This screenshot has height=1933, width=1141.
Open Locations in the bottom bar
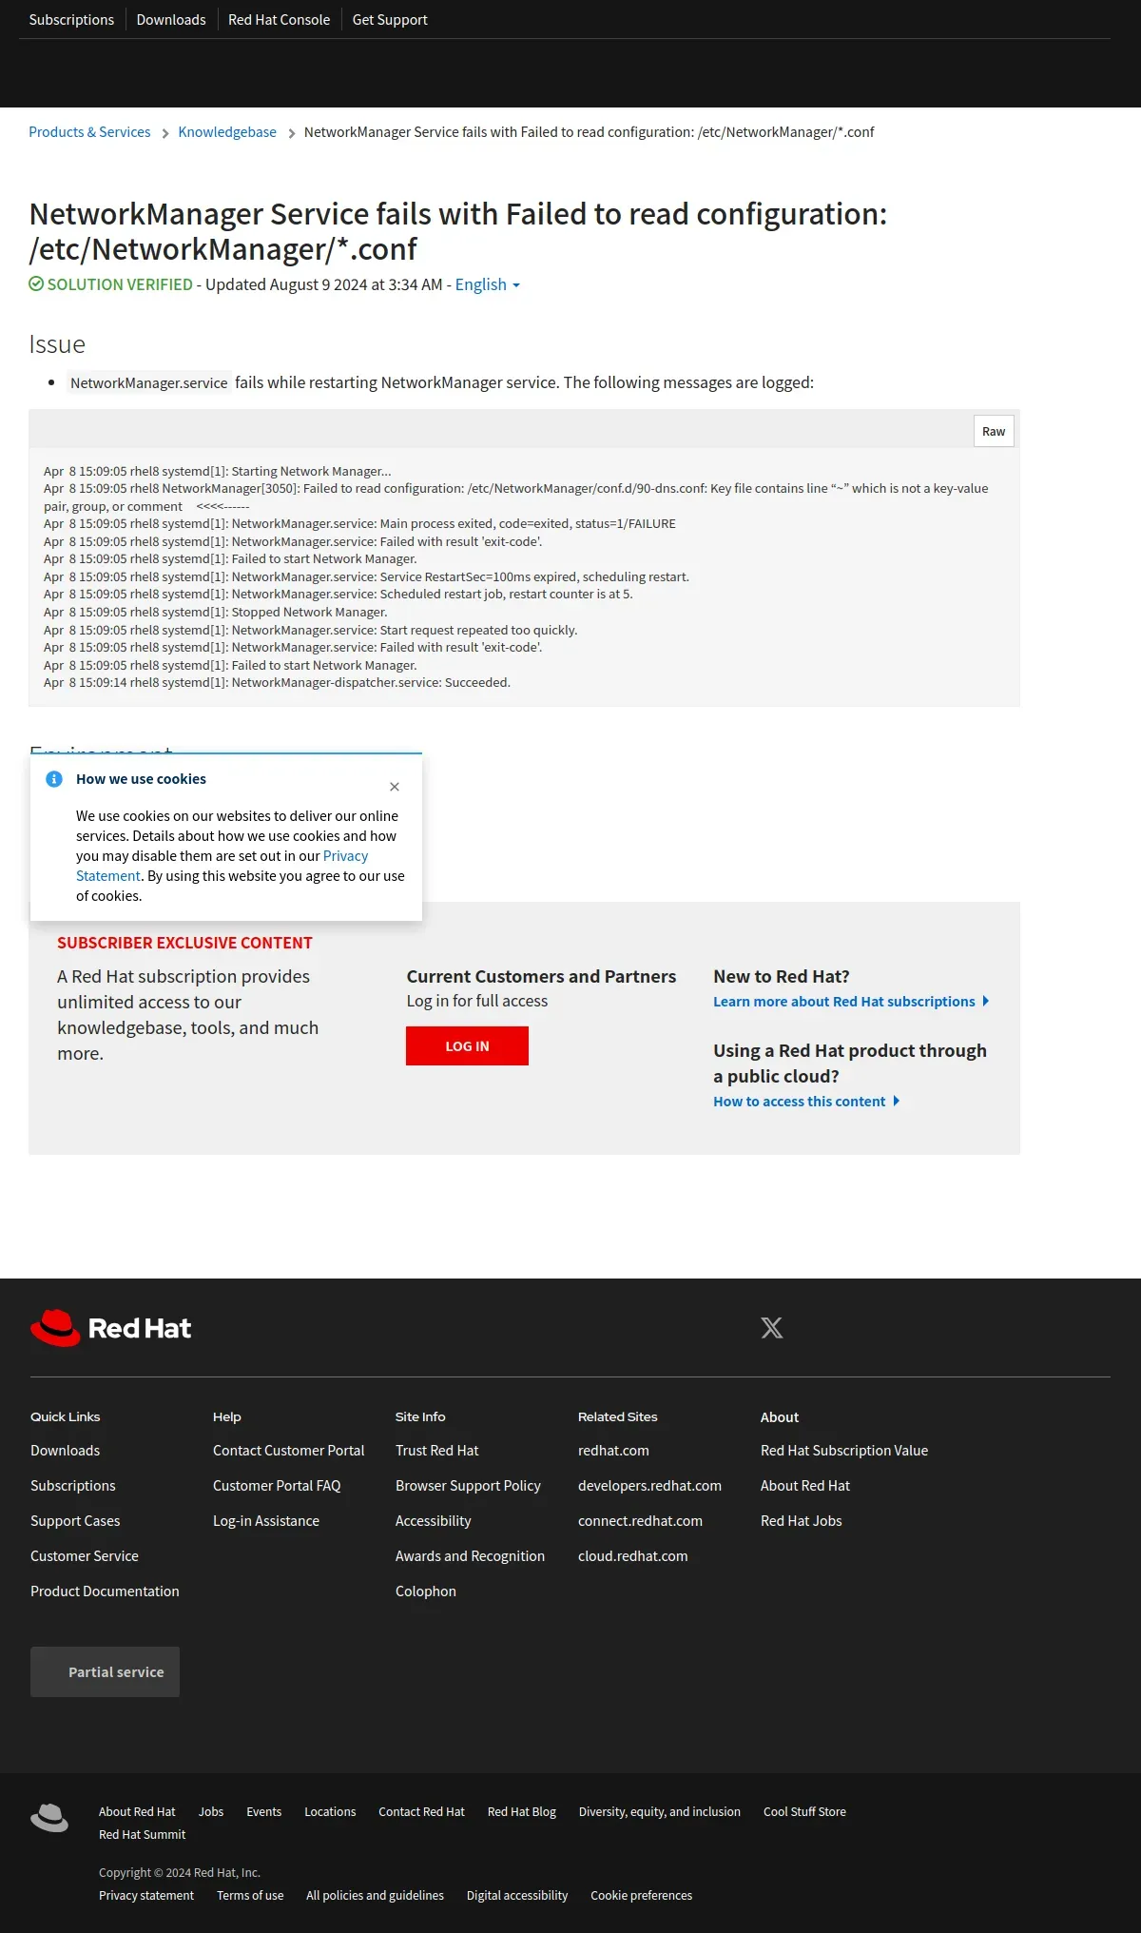pos(330,1812)
